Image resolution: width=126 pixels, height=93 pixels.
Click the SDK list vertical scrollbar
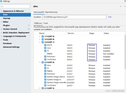tap(125, 52)
